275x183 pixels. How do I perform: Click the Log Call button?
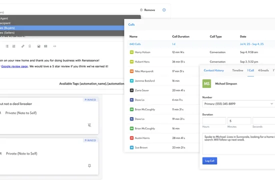[x=209, y=161]
